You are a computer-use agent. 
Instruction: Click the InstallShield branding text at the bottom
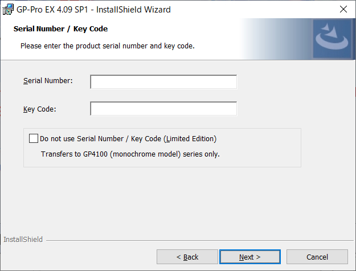[x=23, y=240]
